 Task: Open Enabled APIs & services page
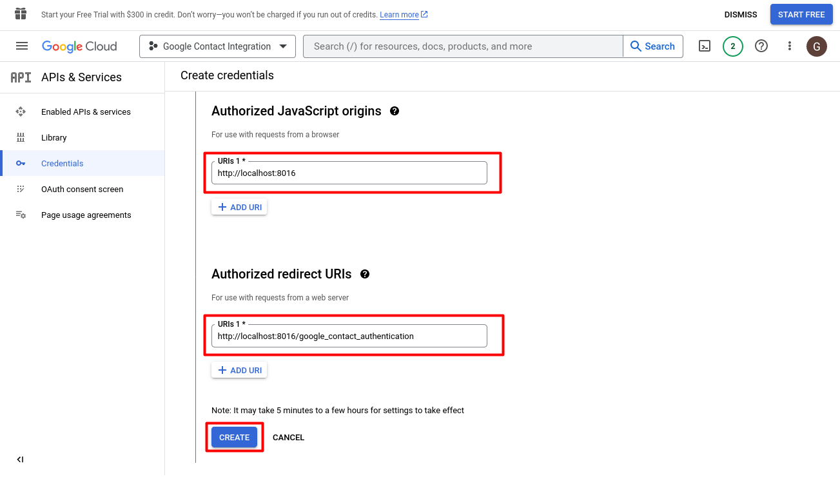(86, 112)
